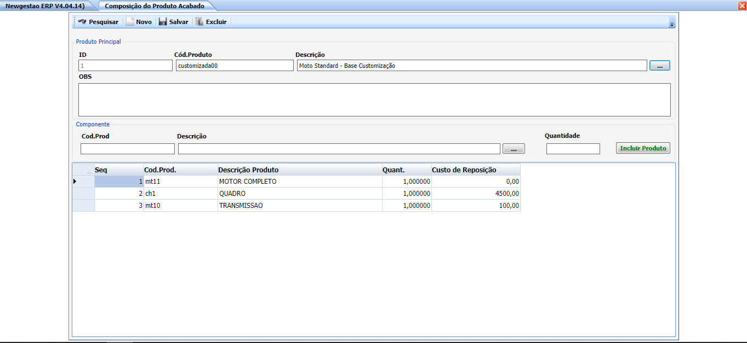Sort by the Quant. column header
747x343 pixels.
coord(407,170)
